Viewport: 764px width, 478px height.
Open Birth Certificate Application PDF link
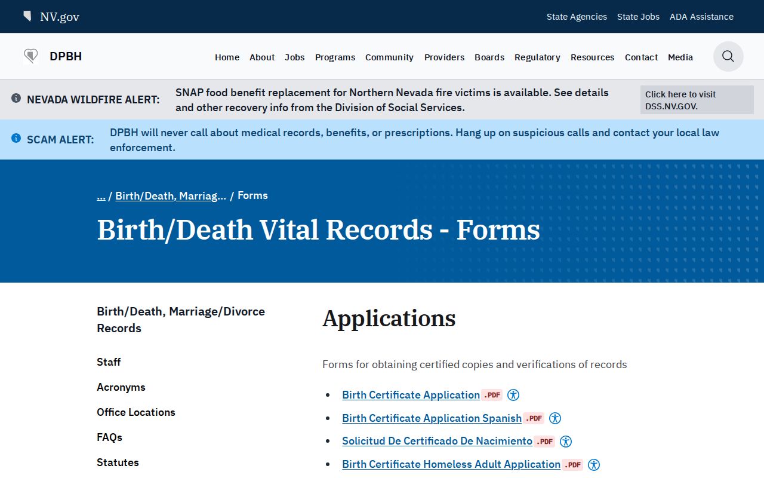[x=411, y=395]
